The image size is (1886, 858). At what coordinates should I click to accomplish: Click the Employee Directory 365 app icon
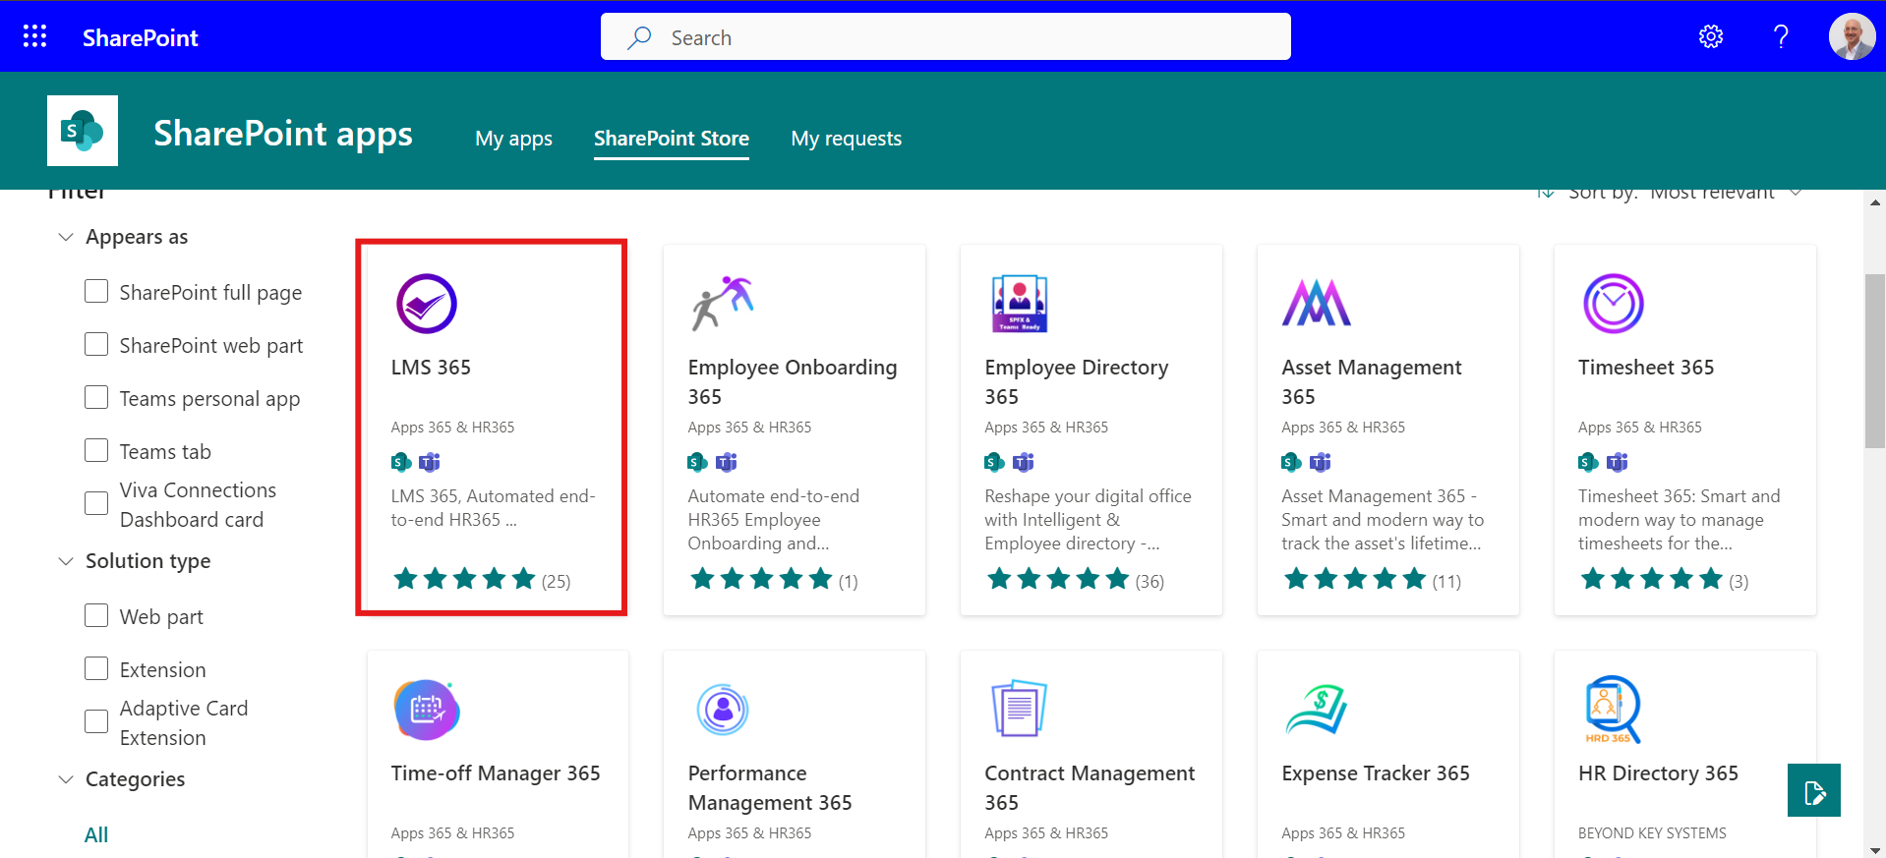(x=1020, y=304)
